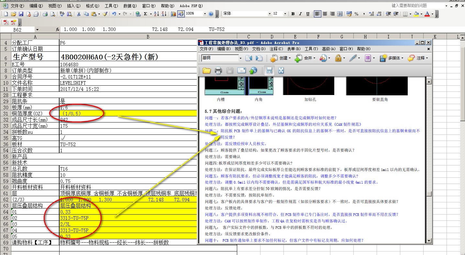Click Increase Decimal icon

371,14
